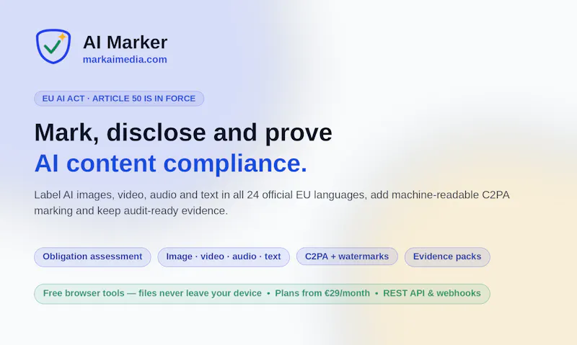
Task: Click the blue AI content compliance heading
Action: (171, 163)
